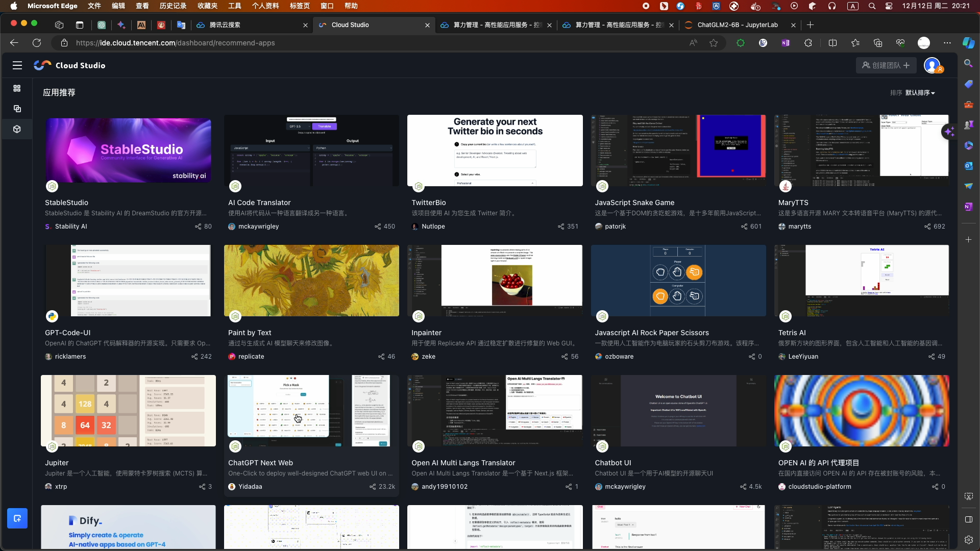This screenshot has width=980, height=551.
Task: Click the StableStudio thumbnail image
Action: (128, 151)
